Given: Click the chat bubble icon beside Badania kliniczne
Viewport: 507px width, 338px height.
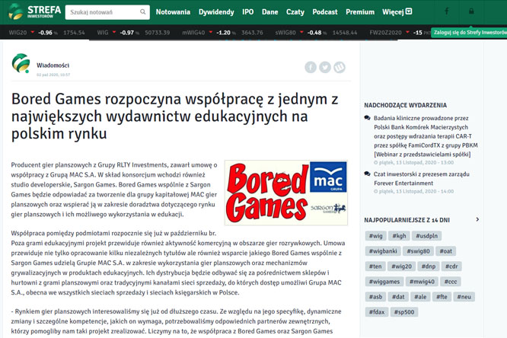Looking at the screenshot, I should [367, 118].
